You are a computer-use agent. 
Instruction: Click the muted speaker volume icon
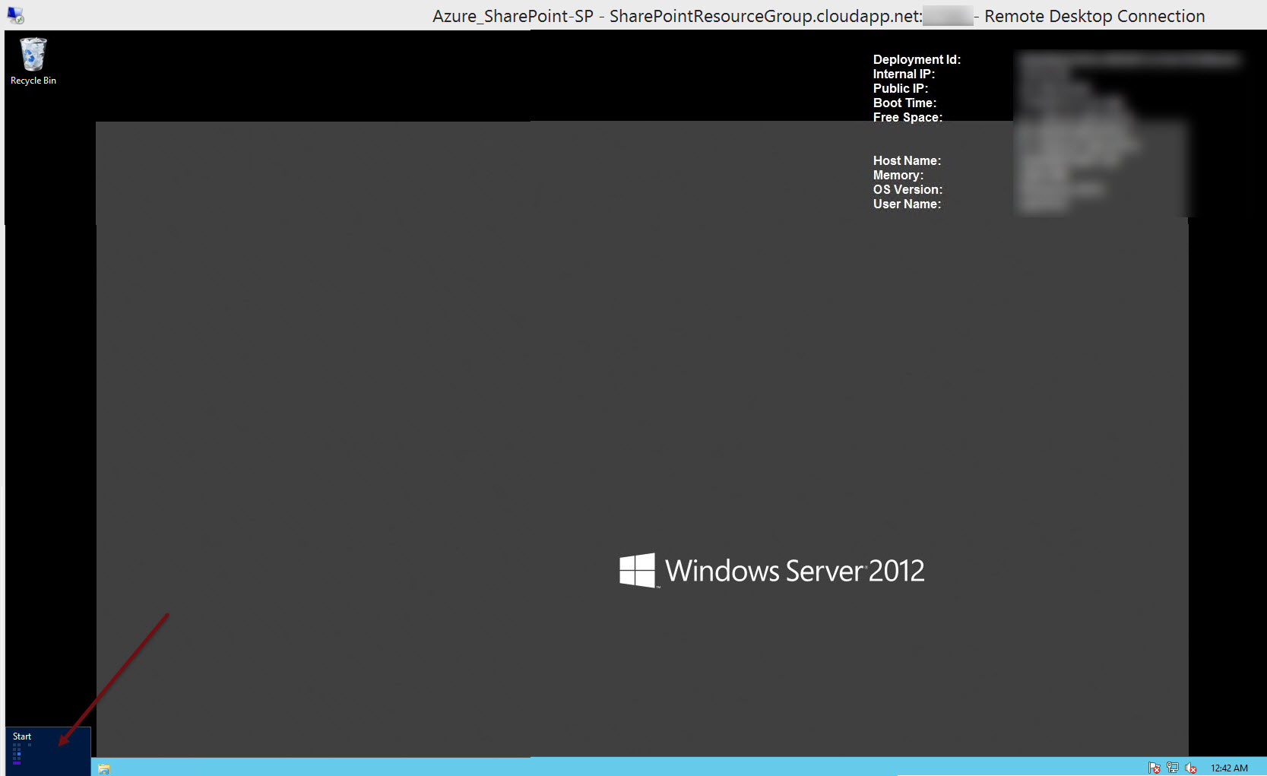pyautogui.click(x=1191, y=768)
